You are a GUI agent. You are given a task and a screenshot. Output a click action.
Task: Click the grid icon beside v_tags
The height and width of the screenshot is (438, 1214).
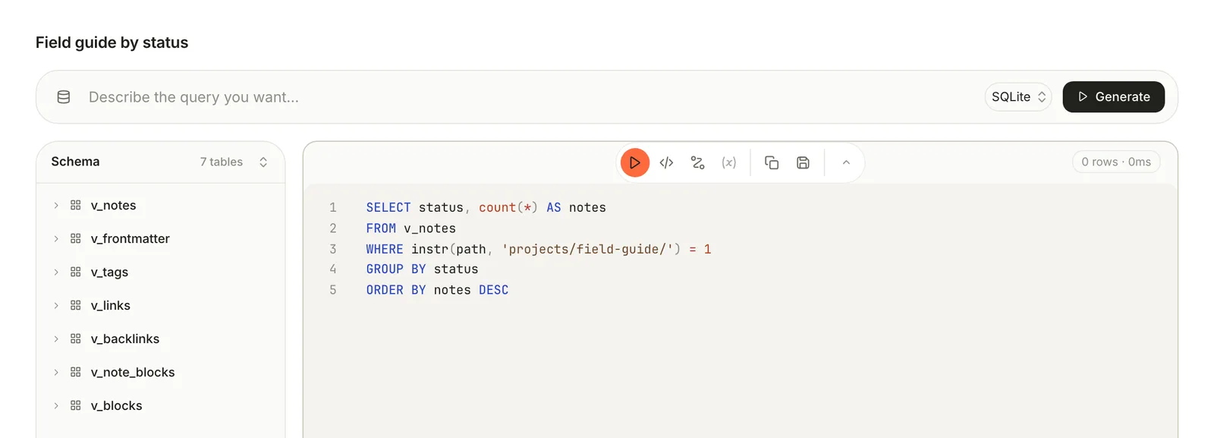tap(75, 272)
